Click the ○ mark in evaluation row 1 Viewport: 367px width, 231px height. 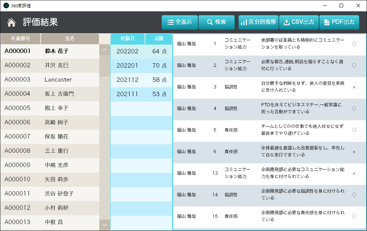pyautogui.click(x=354, y=43)
